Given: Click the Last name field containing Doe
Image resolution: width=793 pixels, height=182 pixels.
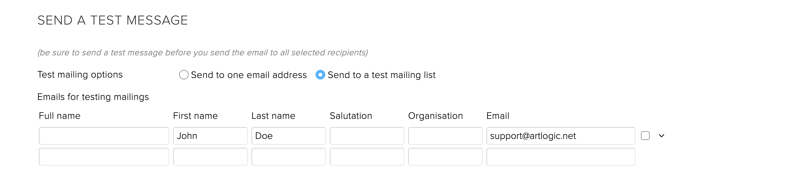Looking at the screenshot, I should pos(288,136).
